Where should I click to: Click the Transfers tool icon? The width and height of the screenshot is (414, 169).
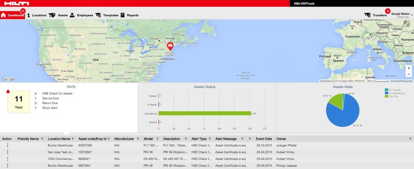(367, 15)
